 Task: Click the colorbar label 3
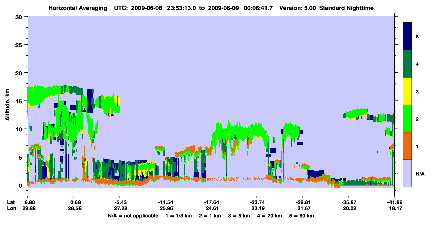[x=417, y=91]
